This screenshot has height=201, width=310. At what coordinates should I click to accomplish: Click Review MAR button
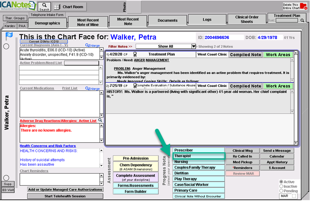[243, 174]
